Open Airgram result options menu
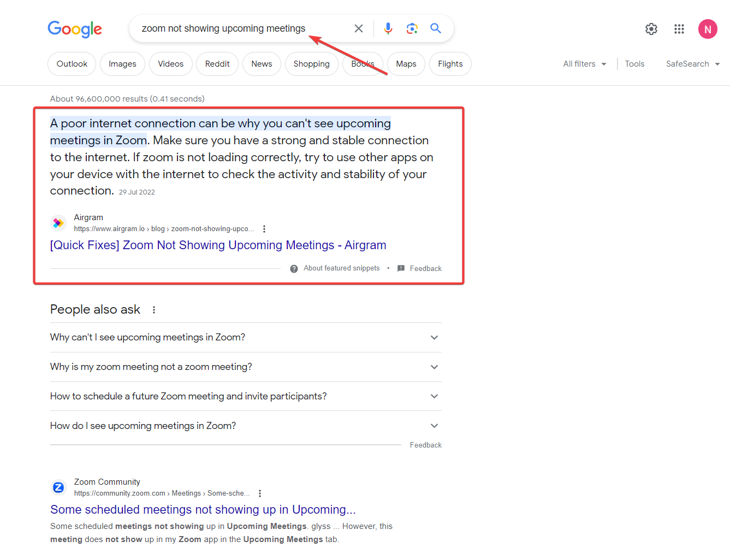This screenshot has height=553, width=730. pos(264,229)
